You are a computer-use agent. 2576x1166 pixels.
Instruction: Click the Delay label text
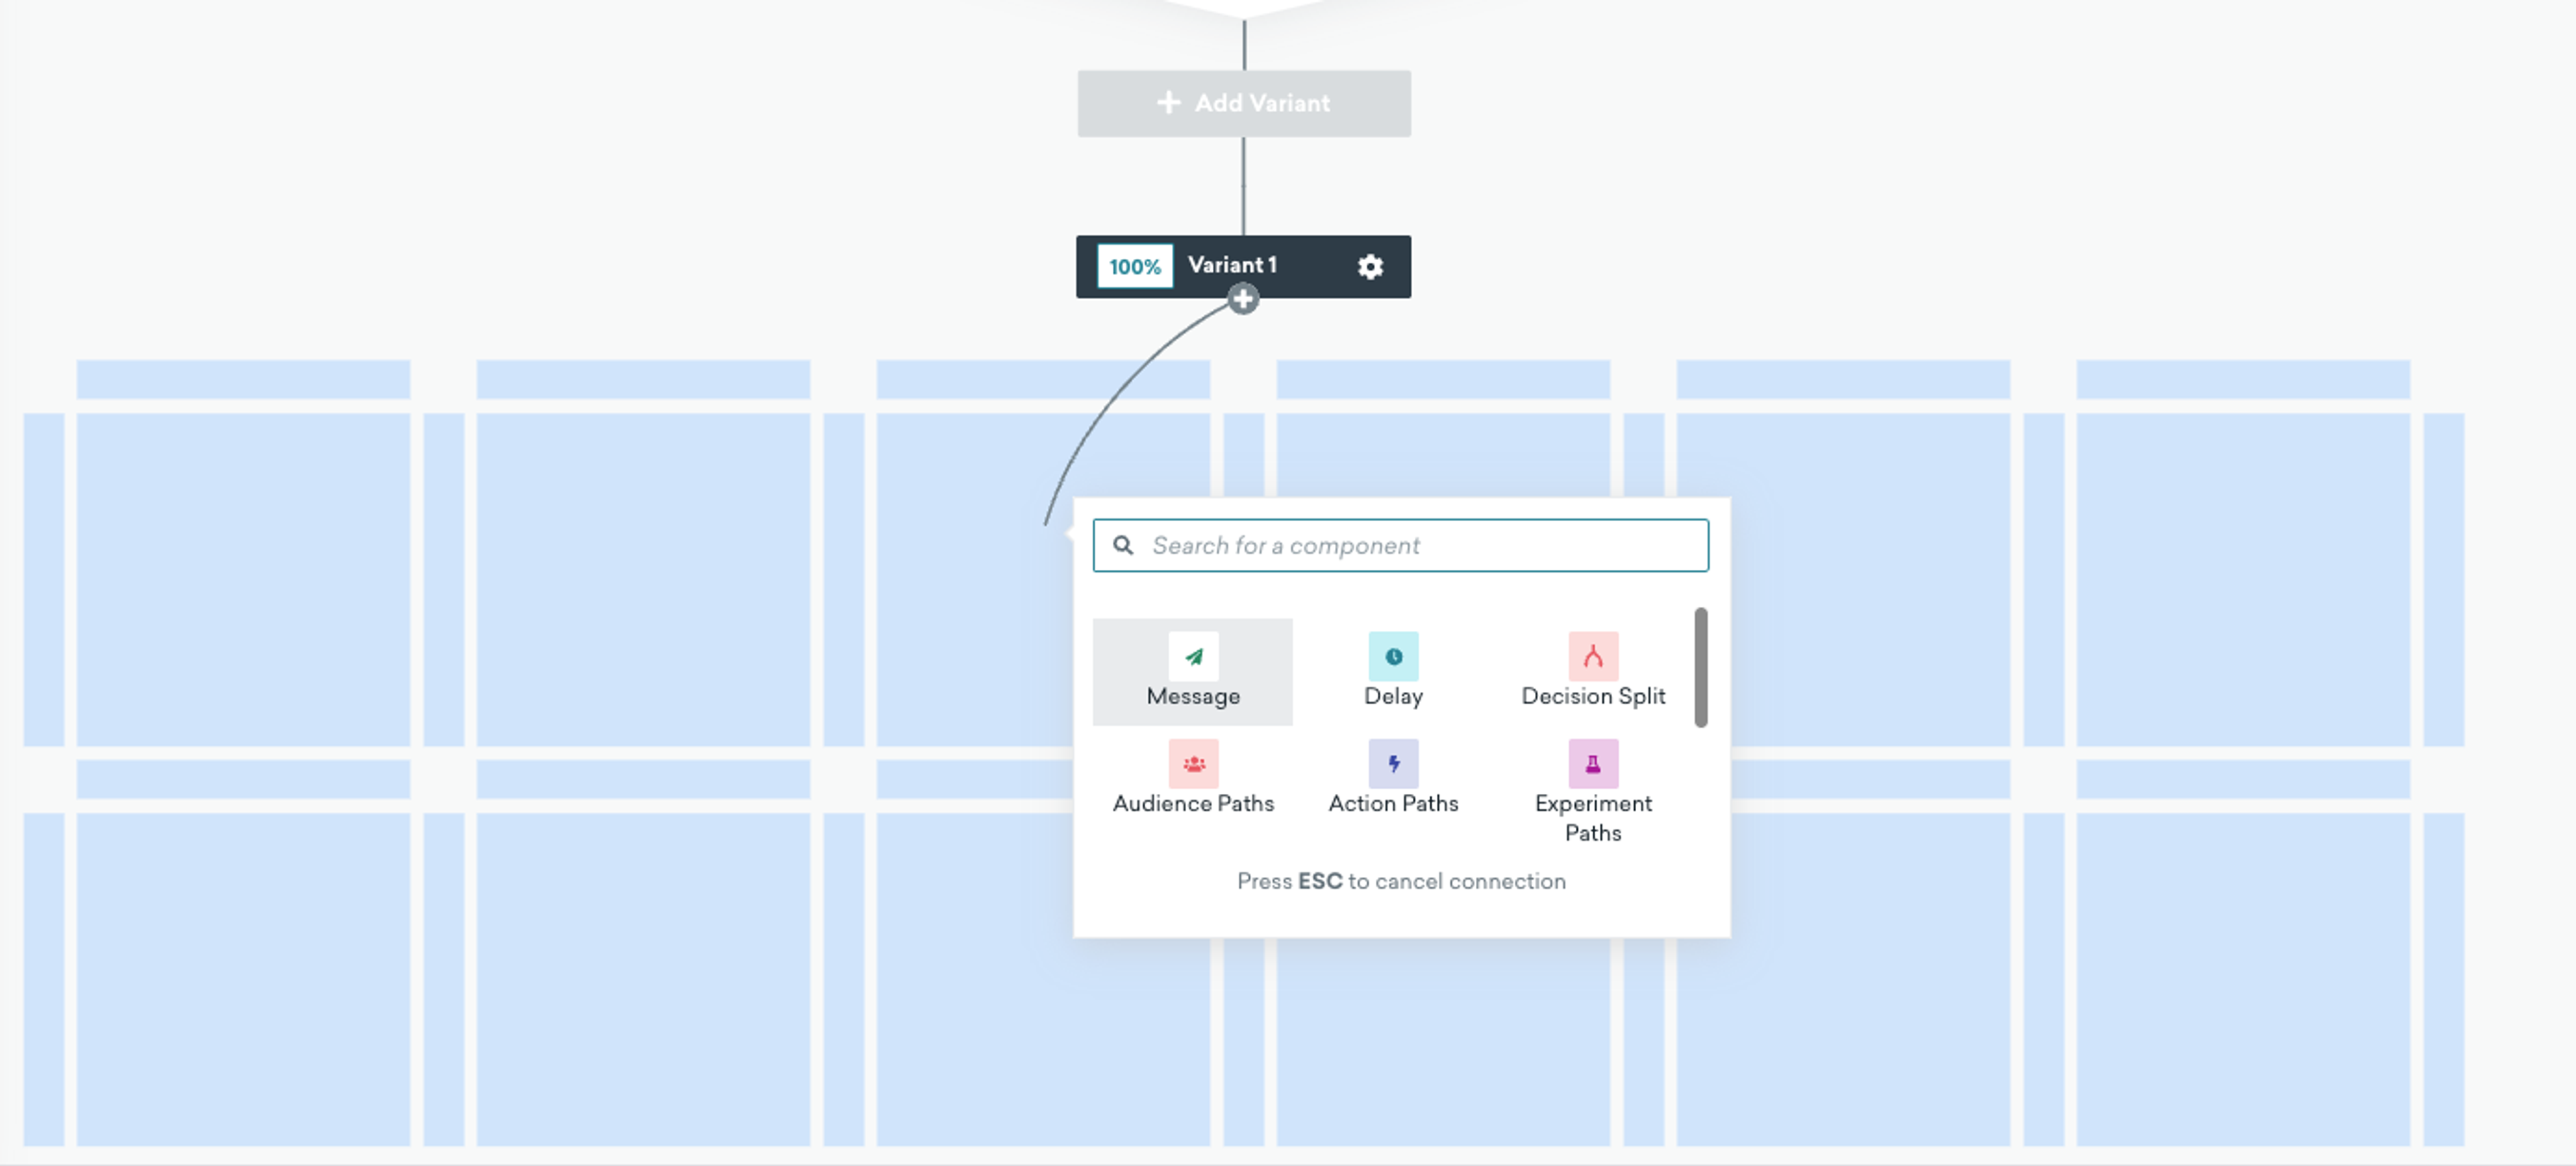point(1393,697)
